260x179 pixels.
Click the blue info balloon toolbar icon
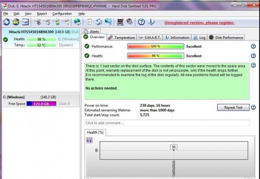coord(151,22)
